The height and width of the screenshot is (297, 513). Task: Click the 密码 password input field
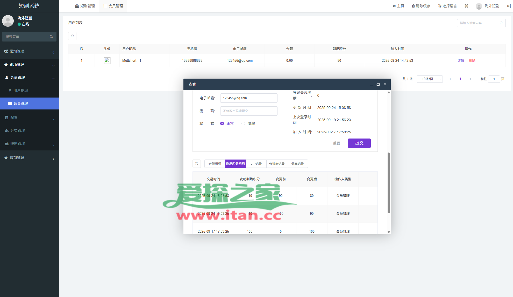[249, 111]
